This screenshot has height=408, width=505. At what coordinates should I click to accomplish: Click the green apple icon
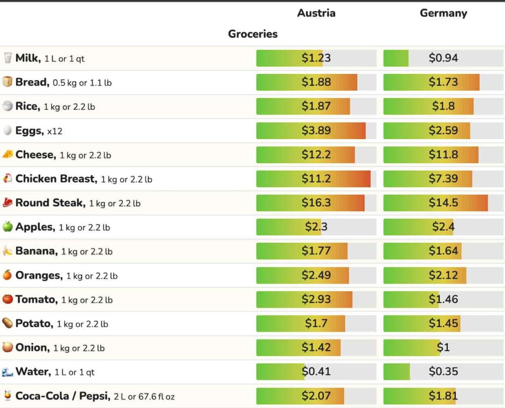pyautogui.click(x=7, y=227)
